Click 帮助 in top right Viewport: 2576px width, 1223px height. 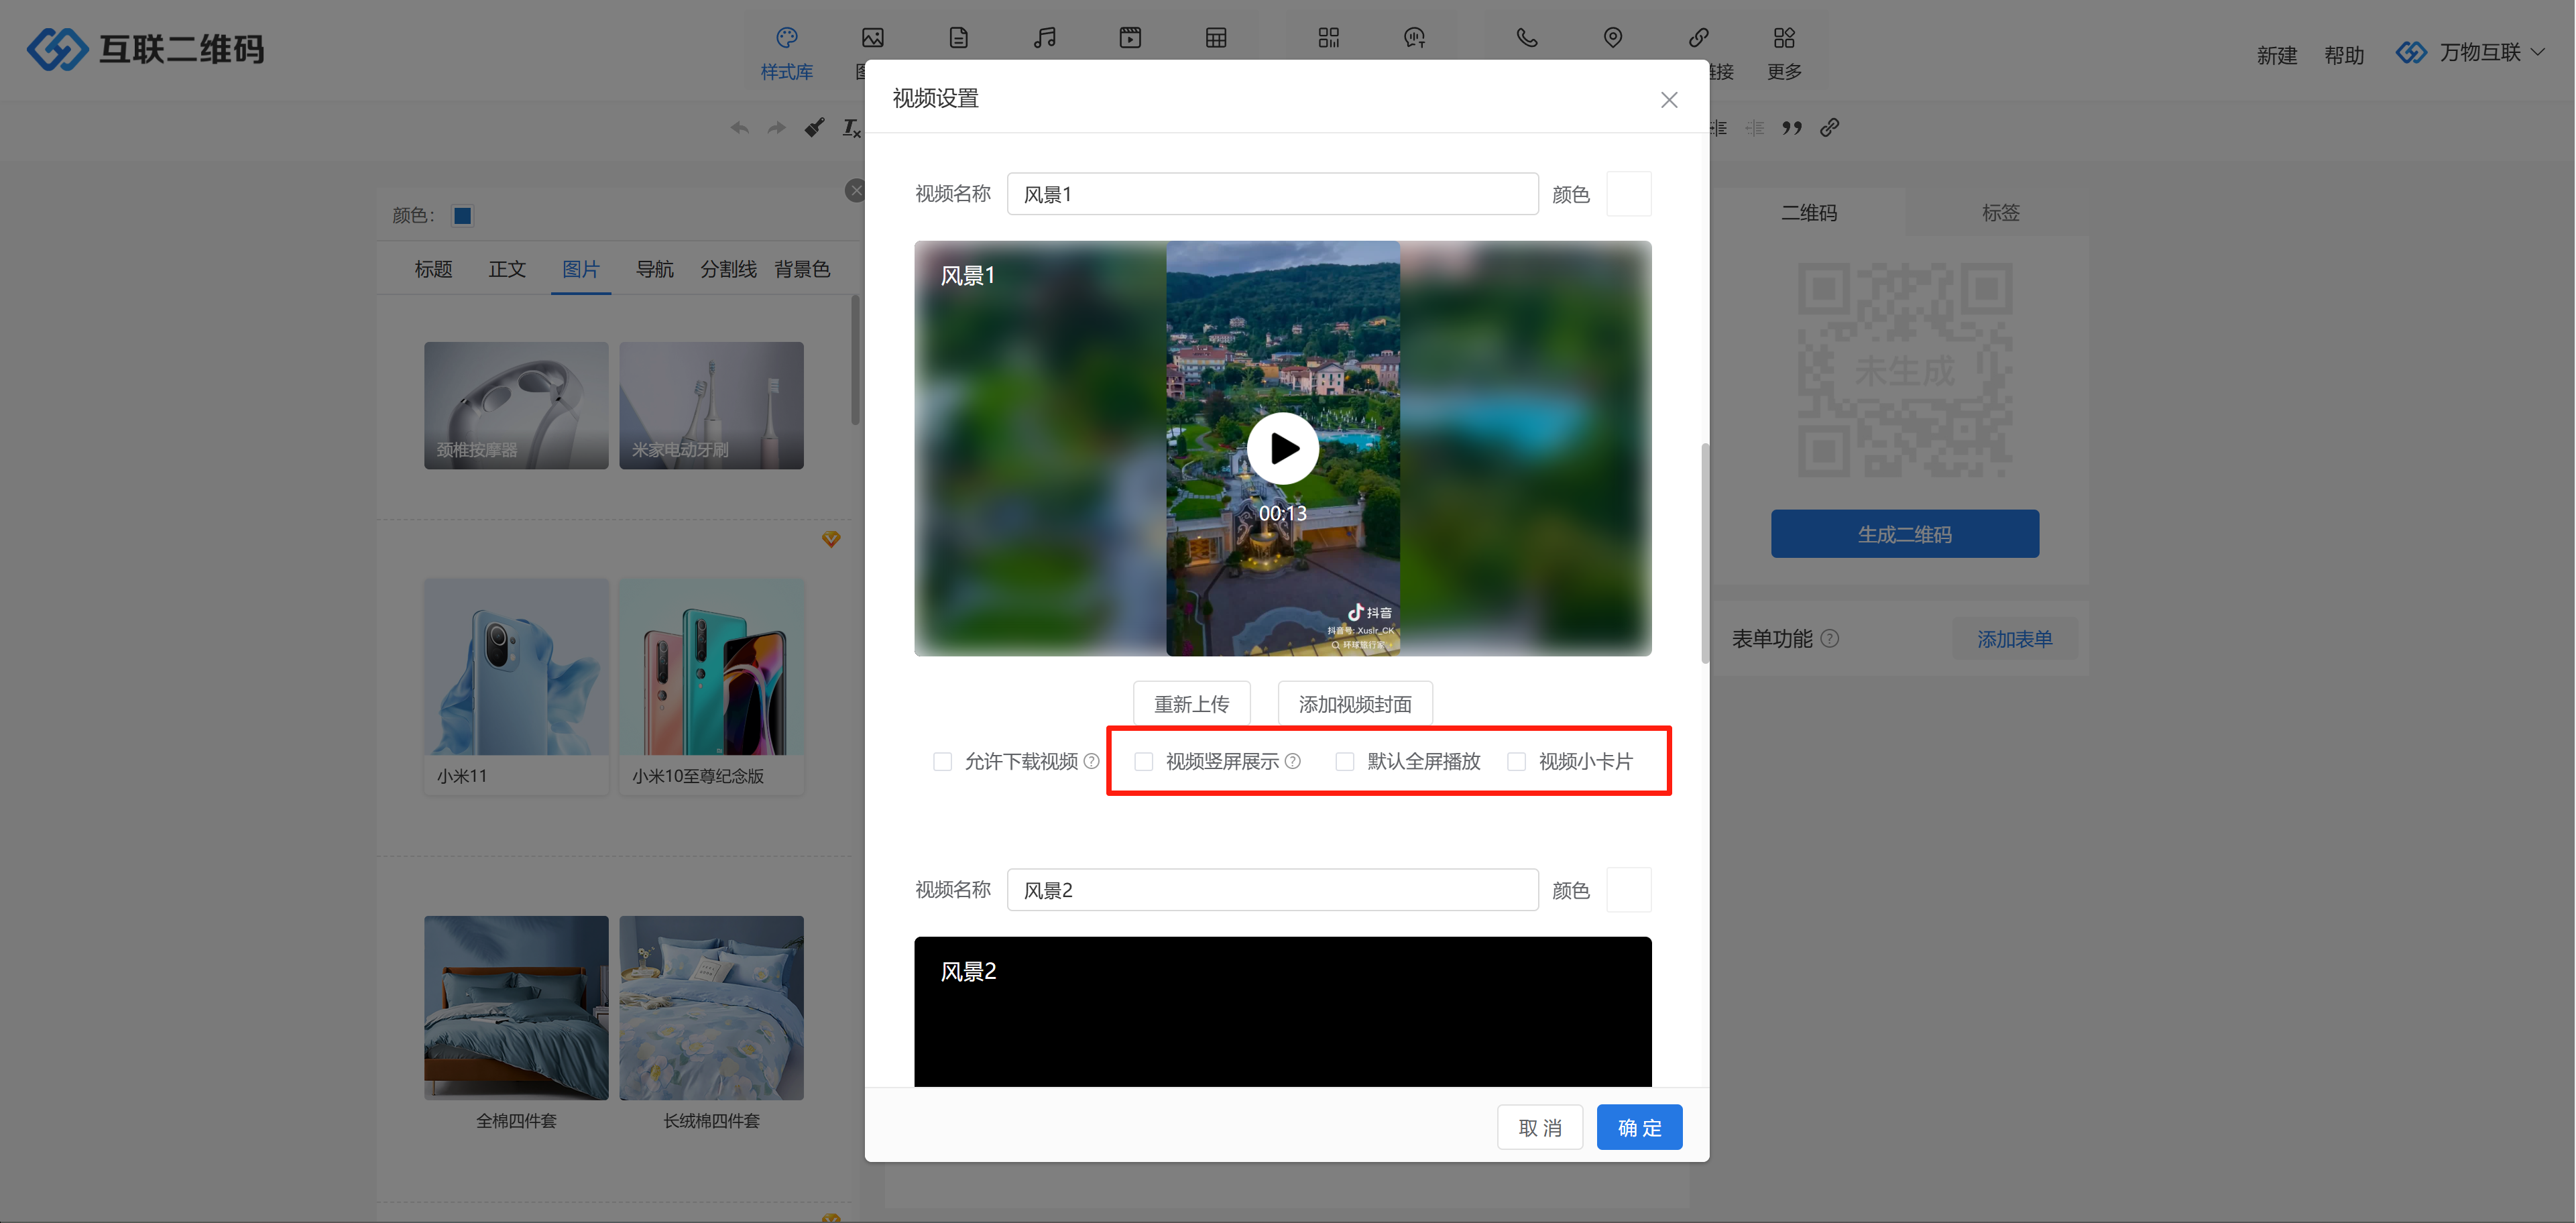pos(2344,56)
